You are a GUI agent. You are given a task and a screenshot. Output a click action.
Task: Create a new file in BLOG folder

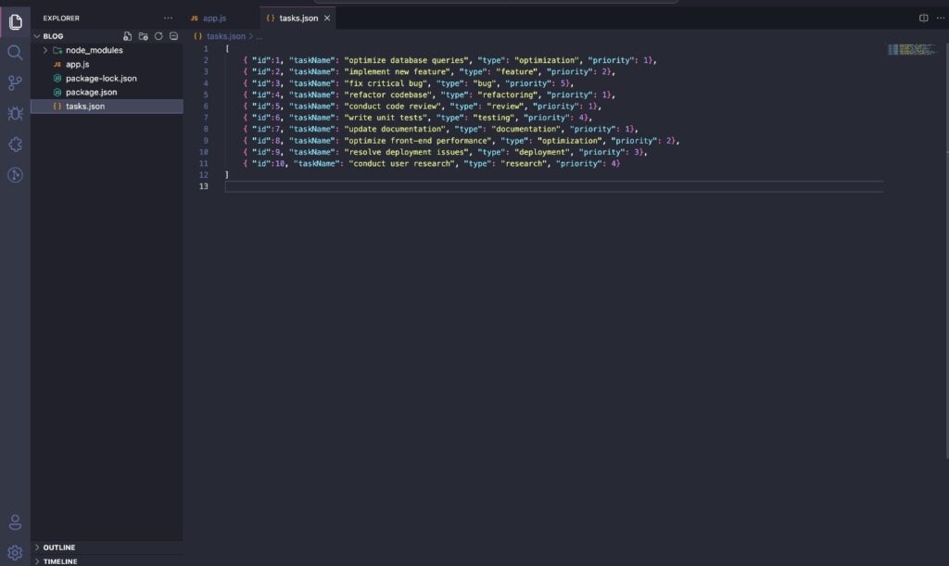tap(128, 36)
